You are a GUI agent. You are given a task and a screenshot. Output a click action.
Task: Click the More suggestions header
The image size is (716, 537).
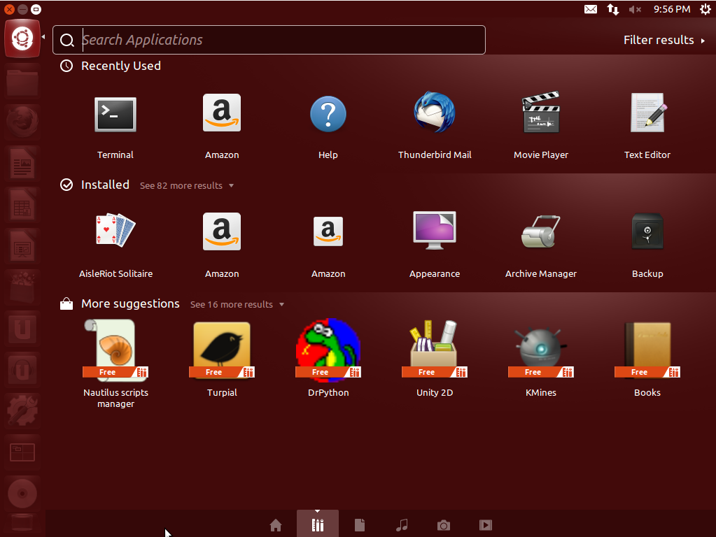coord(120,303)
